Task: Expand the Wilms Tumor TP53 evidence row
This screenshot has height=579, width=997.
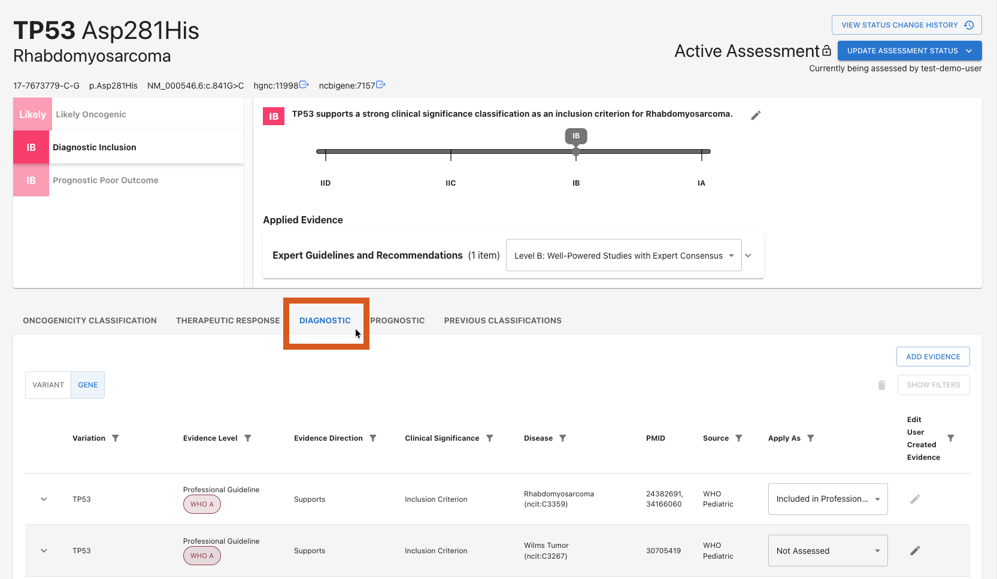Action: (x=44, y=550)
